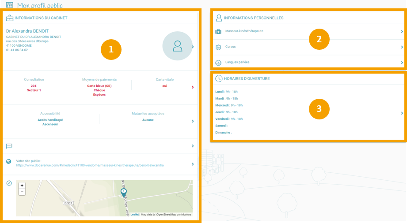The height and width of the screenshot is (223, 407).
Task: Click the medical kit icon beside Masseur-kinésithérapeute
Action: 218,32
